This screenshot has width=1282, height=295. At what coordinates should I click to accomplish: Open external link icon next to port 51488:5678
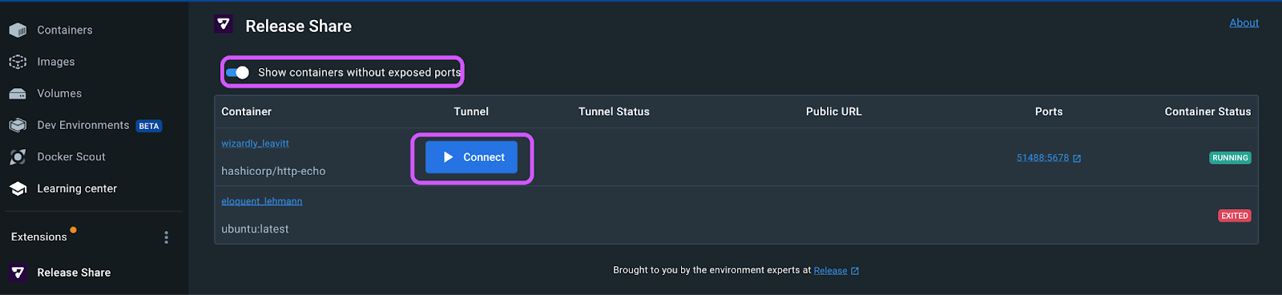click(1077, 159)
